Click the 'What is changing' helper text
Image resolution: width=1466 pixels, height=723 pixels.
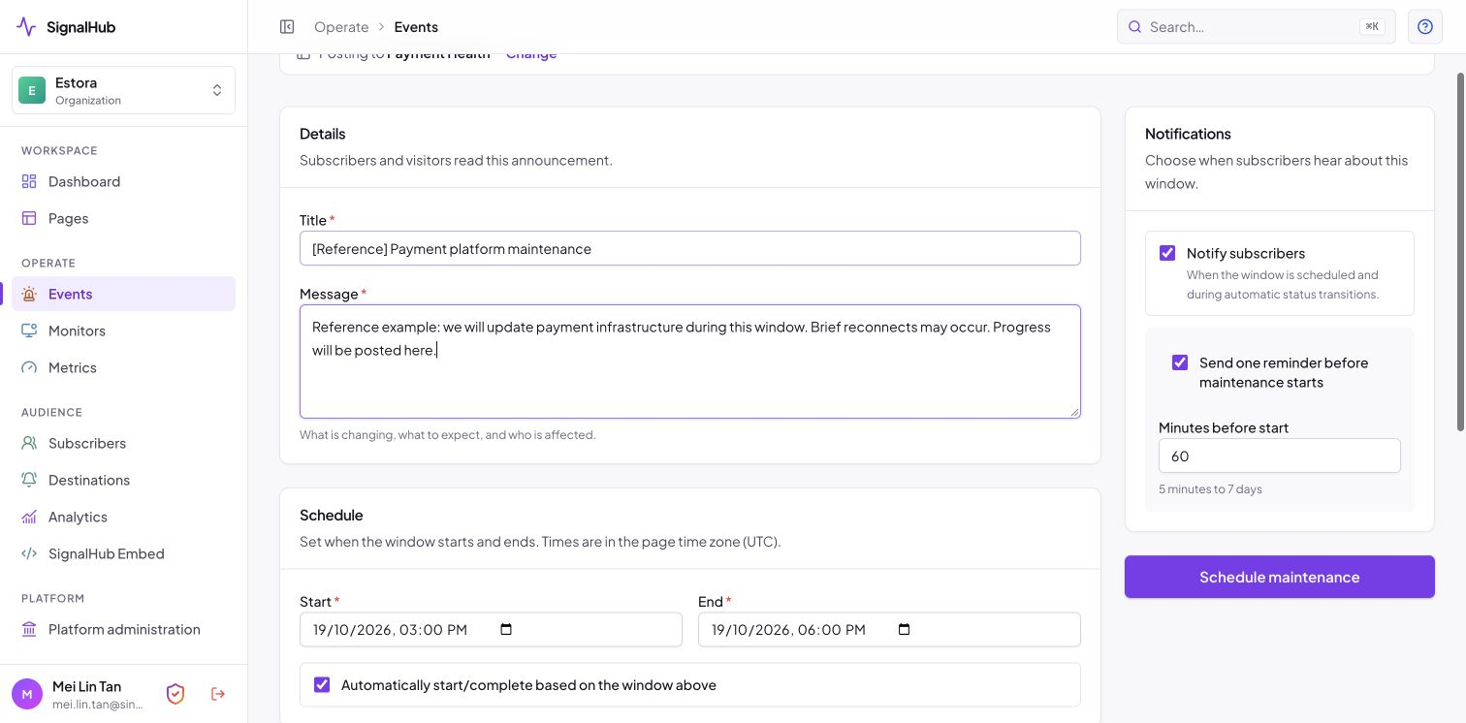pyautogui.click(x=448, y=435)
